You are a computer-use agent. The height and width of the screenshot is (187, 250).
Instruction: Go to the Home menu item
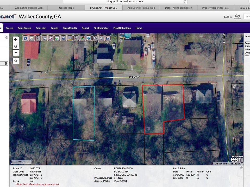(x=139, y=28)
